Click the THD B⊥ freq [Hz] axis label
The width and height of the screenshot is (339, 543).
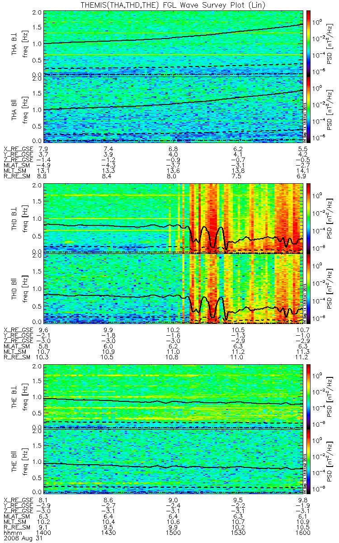(26, 218)
